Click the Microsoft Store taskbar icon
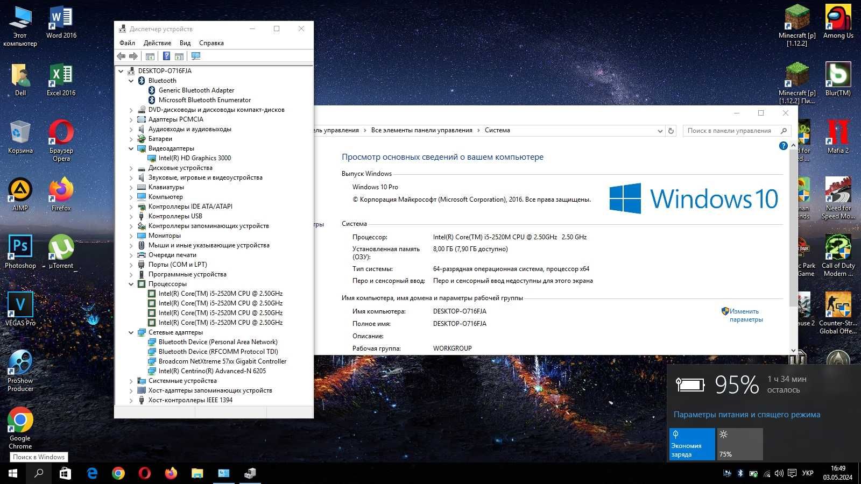Viewport: 861px width, 484px height. click(x=65, y=473)
